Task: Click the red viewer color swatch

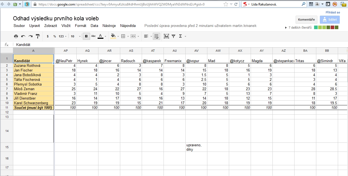Action: point(332,28)
